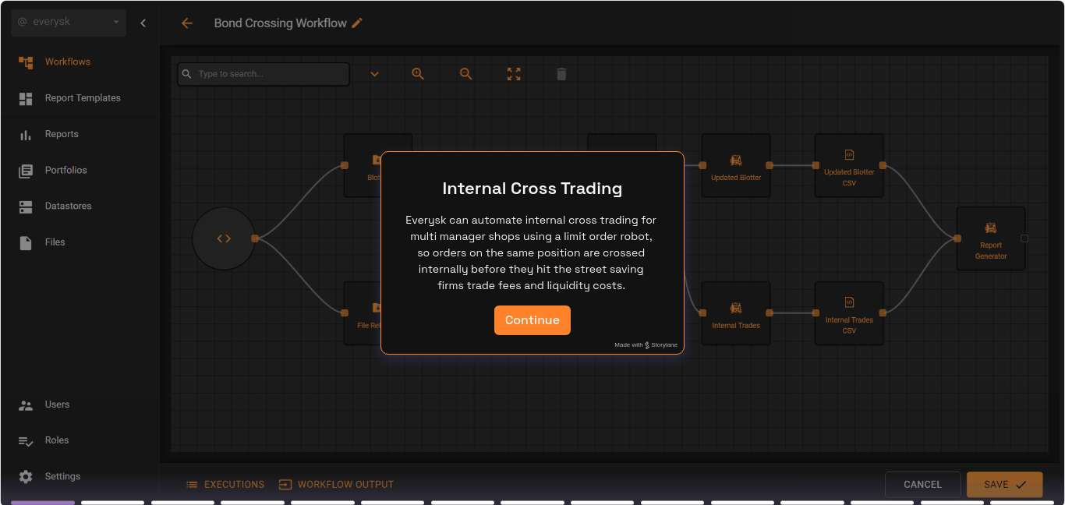The width and height of the screenshot is (1065, 505).
Task: Click the edit pencil next to Bond Crossing Workflow
Action: (x=357, y=23)
